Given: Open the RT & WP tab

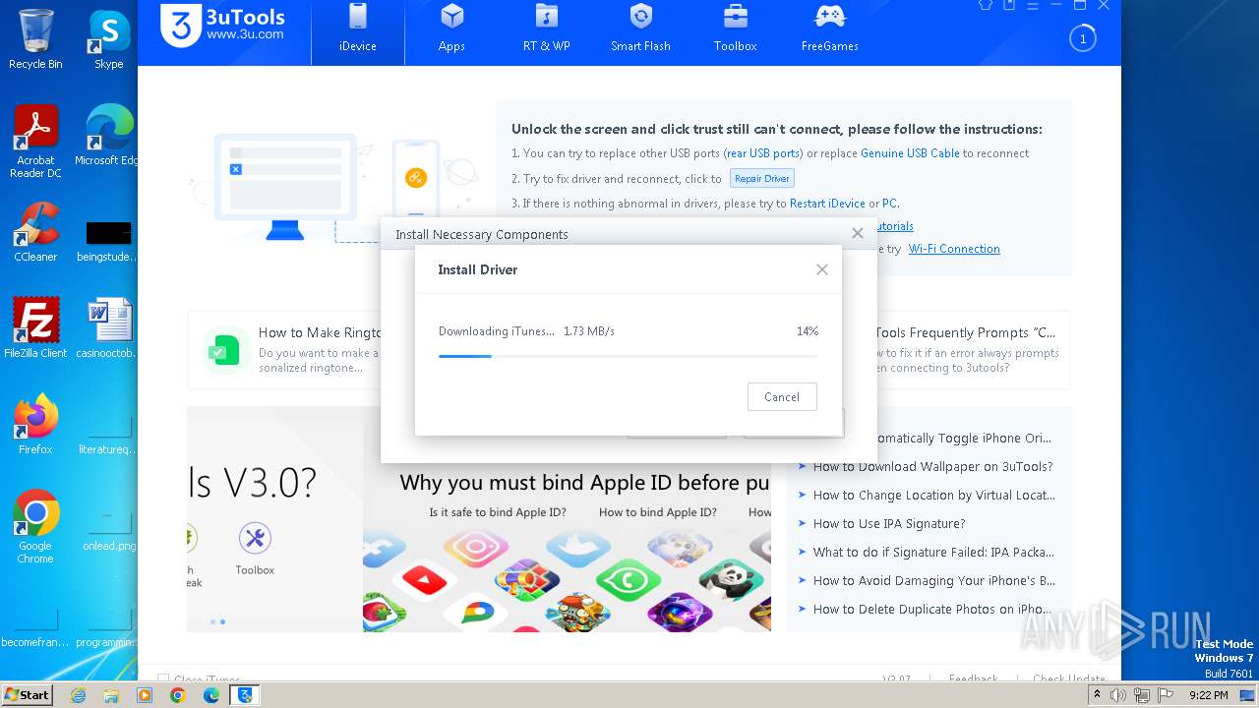Looking at the screenshot, I should pyautogui.click(x=546, y=29).
